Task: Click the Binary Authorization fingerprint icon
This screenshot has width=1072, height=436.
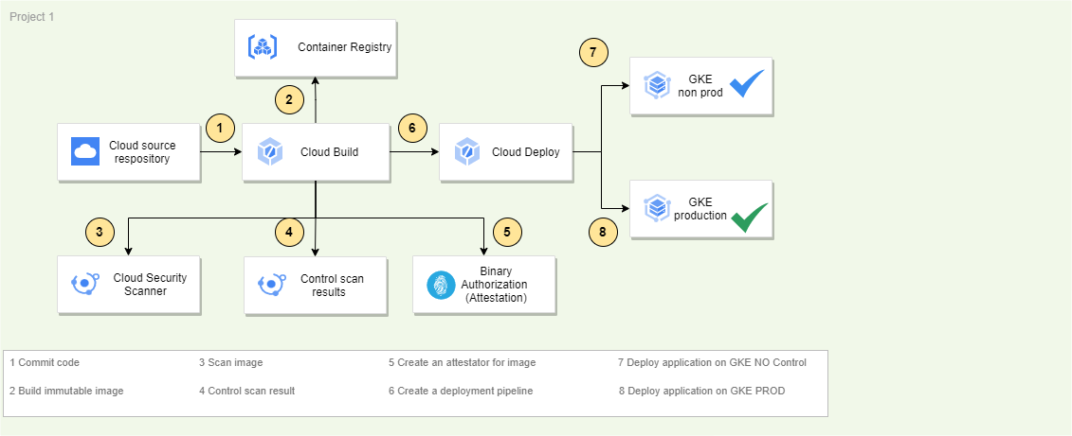Action: pyautogui.click(x=441, y=285)
